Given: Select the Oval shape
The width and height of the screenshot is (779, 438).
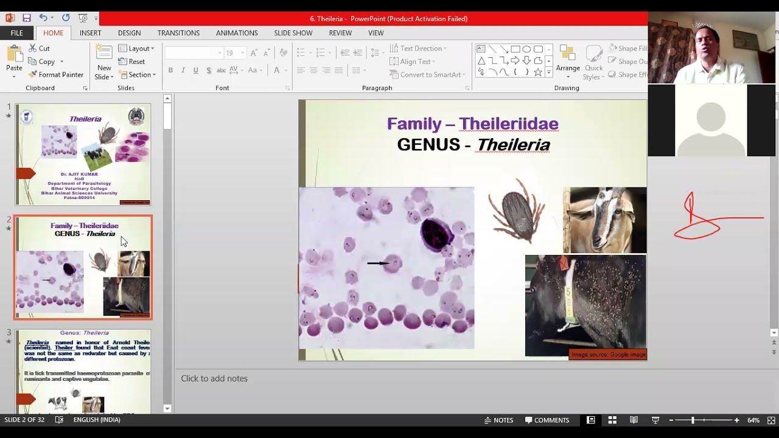Looking at the screenshot, I should click(526, 49).
